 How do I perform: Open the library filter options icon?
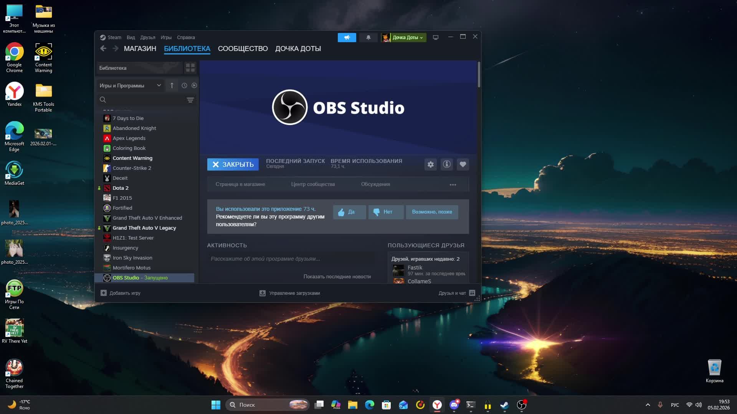click(190, 100)
